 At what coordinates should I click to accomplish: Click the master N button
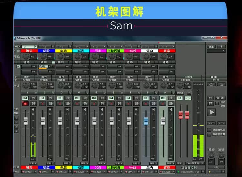point(189,92)
